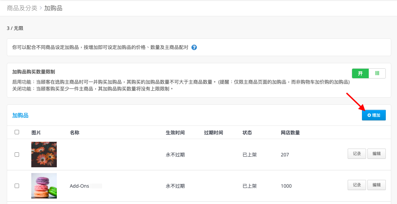Viewport: 397px width, 204px height.
Task: Check the flower product row checkbox
Action: pos(17,154)
